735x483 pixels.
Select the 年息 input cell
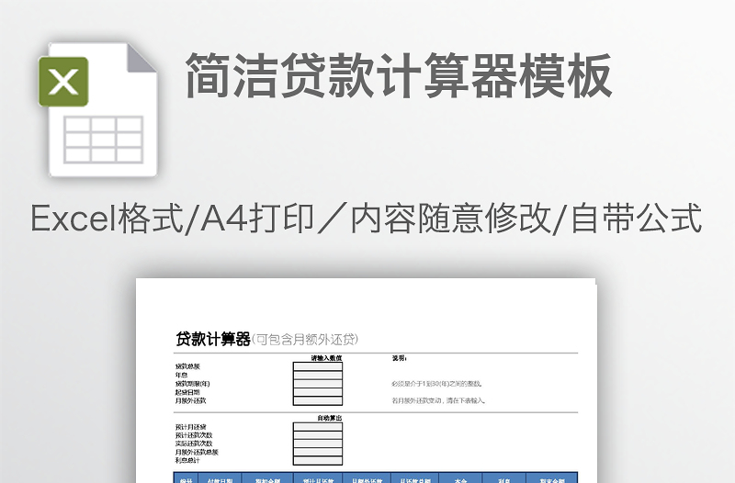tap(318, 375)
